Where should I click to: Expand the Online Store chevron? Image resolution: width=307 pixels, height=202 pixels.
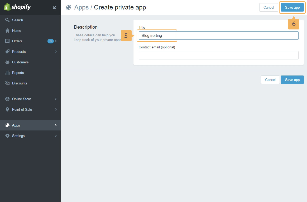(x=56, y=99)
